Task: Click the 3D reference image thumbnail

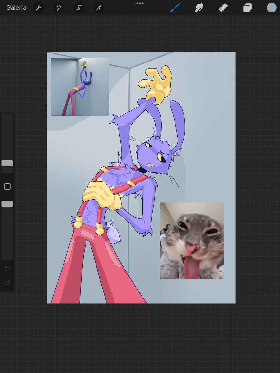Action: pos(80,87)
